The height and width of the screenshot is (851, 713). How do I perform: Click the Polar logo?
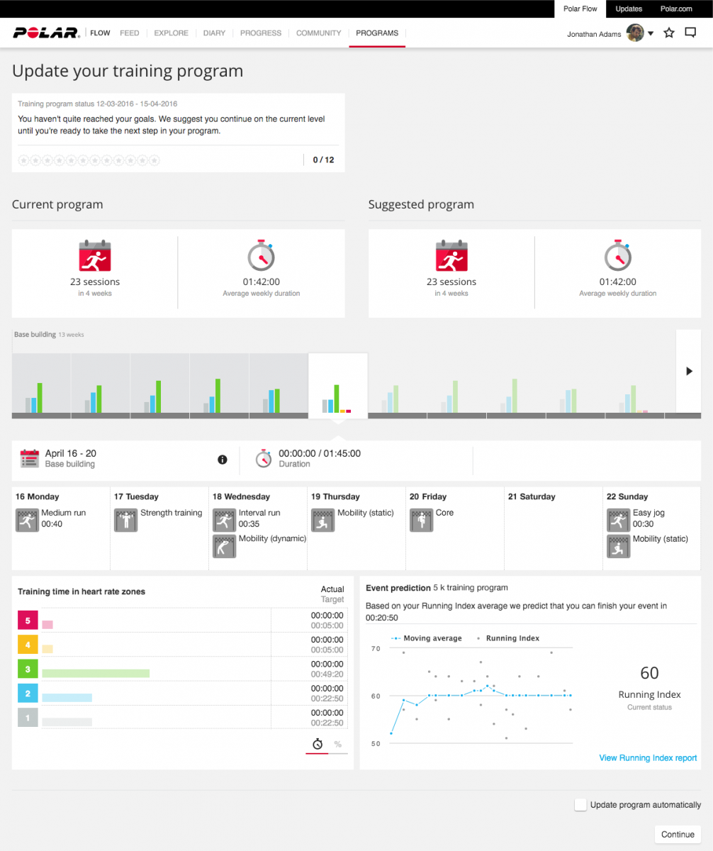pyautogui.click(x=46, y=33)
